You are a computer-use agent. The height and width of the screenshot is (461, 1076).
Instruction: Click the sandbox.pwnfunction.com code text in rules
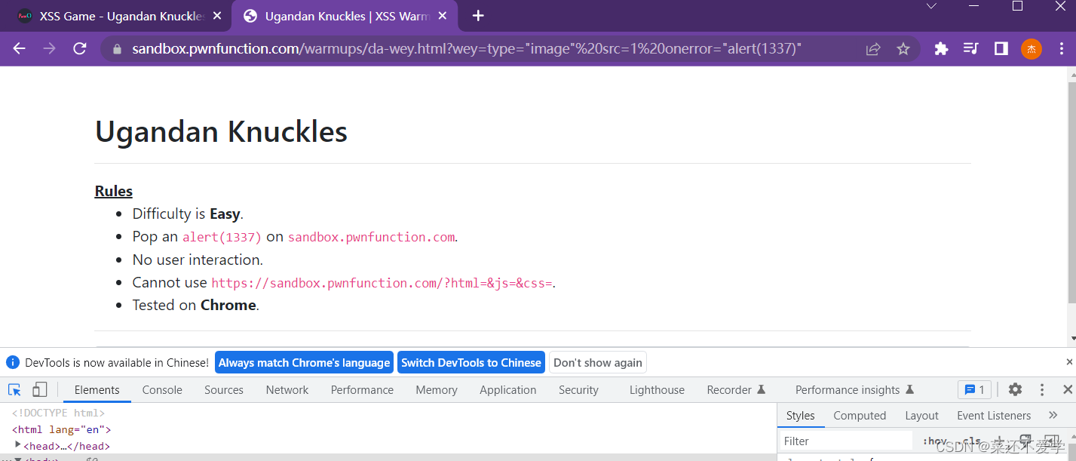coord(371,237)
